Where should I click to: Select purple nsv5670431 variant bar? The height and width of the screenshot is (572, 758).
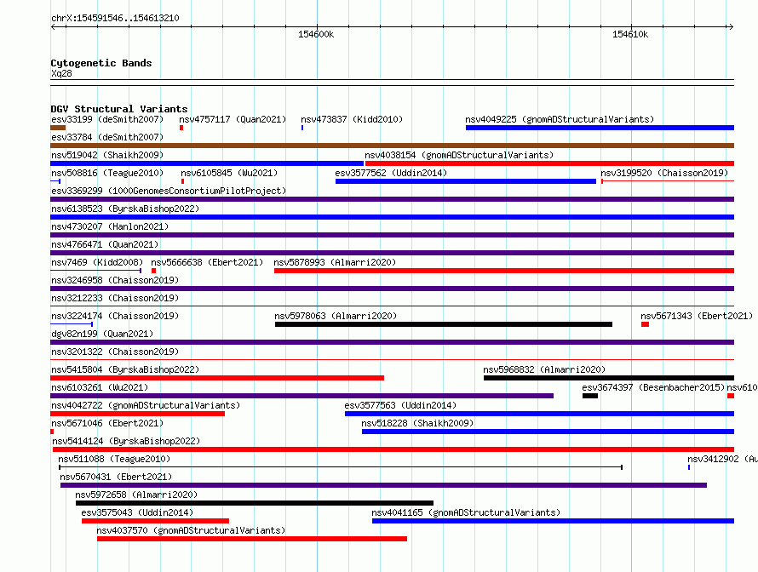[384, 485]
